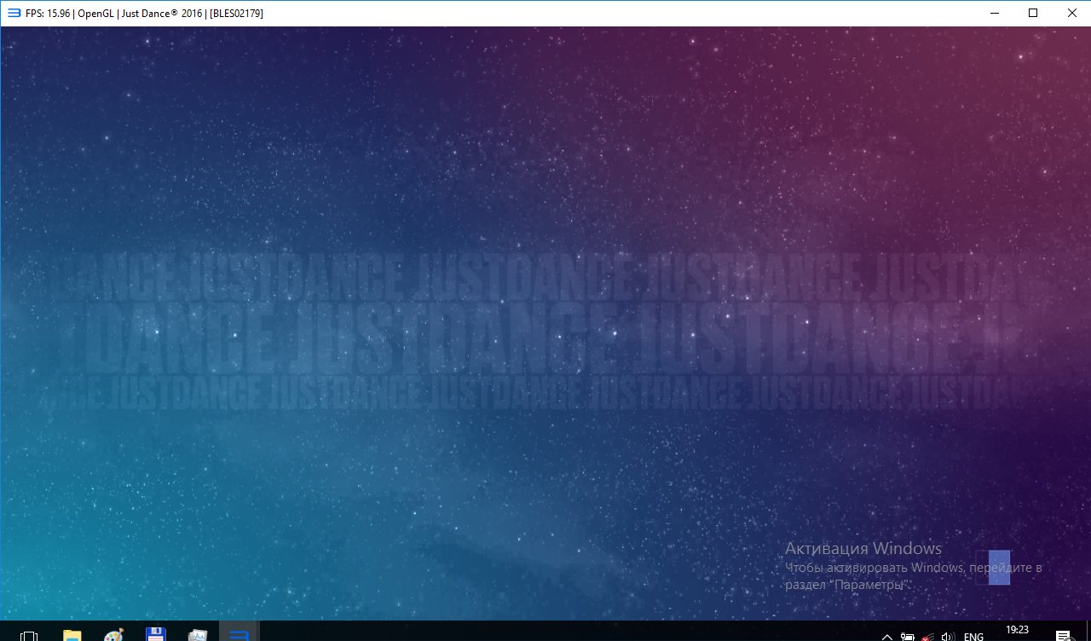Click the battery power tray icon
The width and height of the screenshot is (1091, 641).
tap(908, 636)
